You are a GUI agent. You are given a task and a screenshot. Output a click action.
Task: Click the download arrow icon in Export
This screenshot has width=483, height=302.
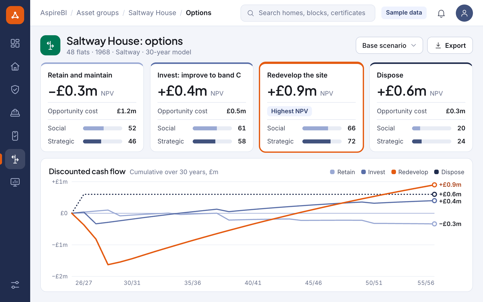[438, 45]
